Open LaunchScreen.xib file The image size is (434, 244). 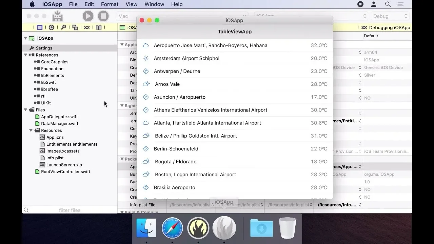pyautogui.click(x=64, y=165)
